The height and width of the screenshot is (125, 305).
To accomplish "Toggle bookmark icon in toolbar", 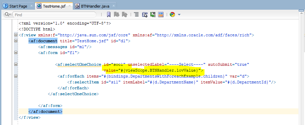I will click(109, 15).
